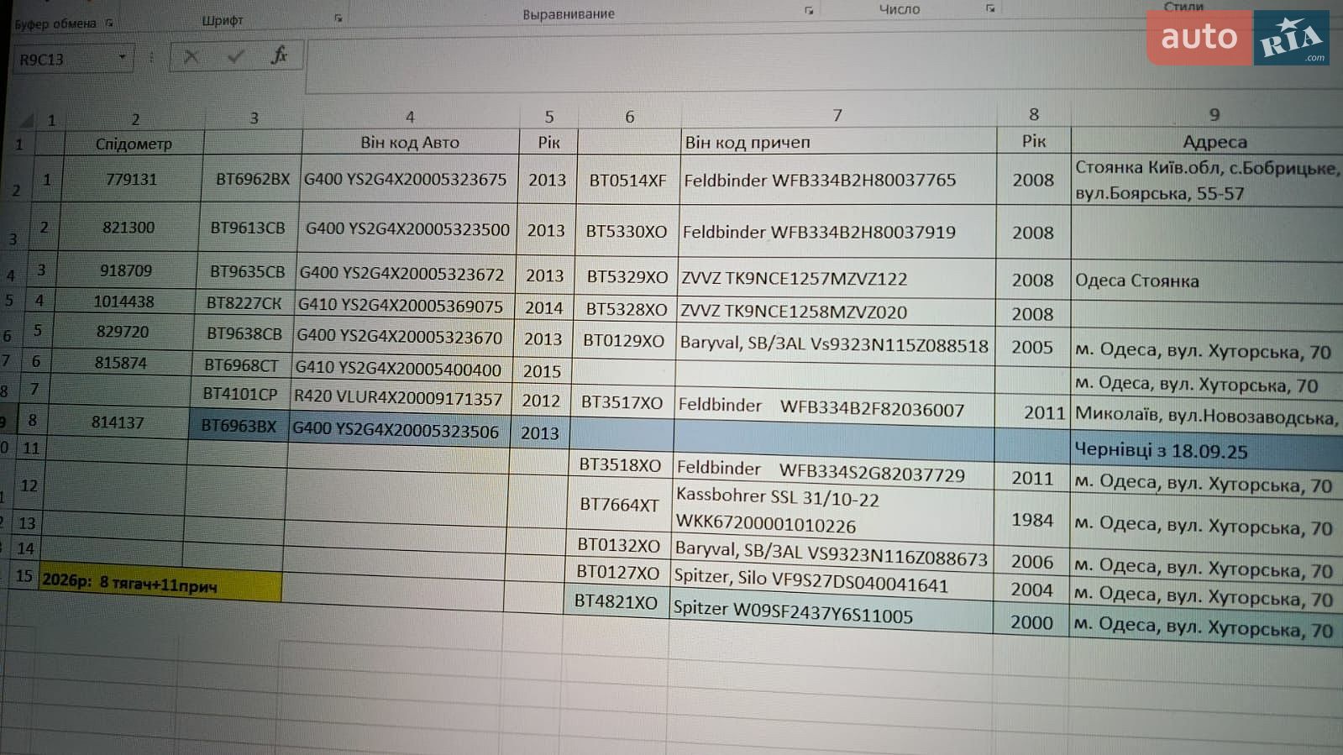This screenshot has height=755, width=1343.
Task: Open the Шрифт group dialog launcher
Action: [338, 18]
